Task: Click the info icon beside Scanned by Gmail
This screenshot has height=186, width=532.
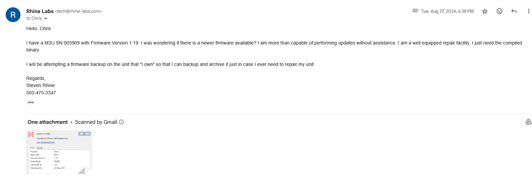Action: coord(121,122)
